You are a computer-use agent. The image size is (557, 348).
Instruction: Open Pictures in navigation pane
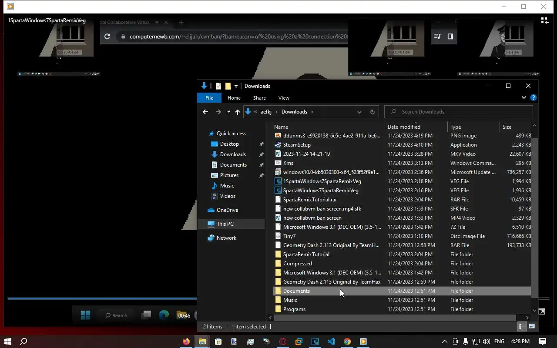229,175
